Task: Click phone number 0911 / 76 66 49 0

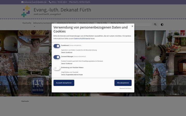Action: point(59,2)
